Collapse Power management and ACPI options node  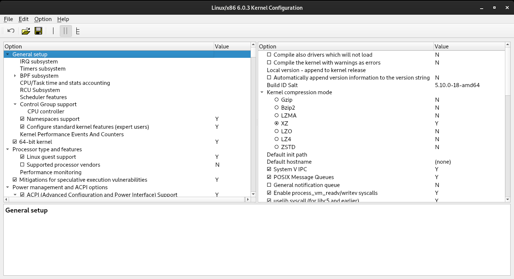coord(8,187)
